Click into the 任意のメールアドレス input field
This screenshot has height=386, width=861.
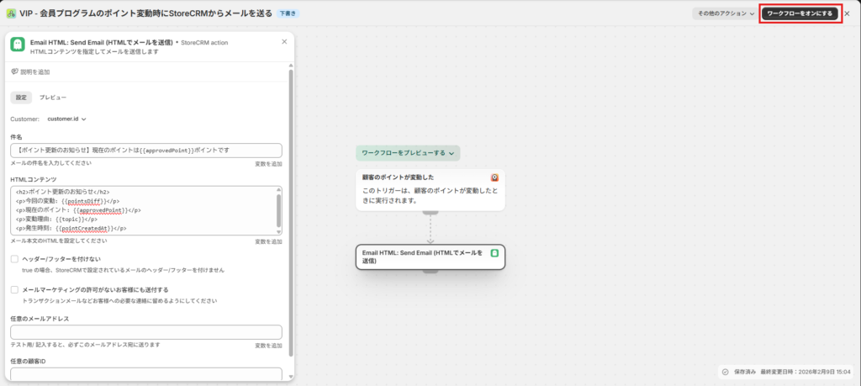(x=145, y=332)
